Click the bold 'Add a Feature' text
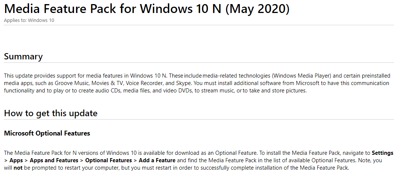 click(x=157, y=160)
